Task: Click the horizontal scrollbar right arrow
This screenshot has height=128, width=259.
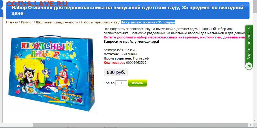Action: tap(251, 125)
